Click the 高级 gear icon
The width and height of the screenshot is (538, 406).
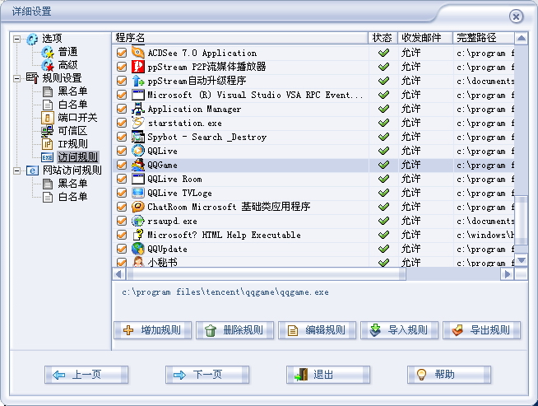click(x=48, y=65)
